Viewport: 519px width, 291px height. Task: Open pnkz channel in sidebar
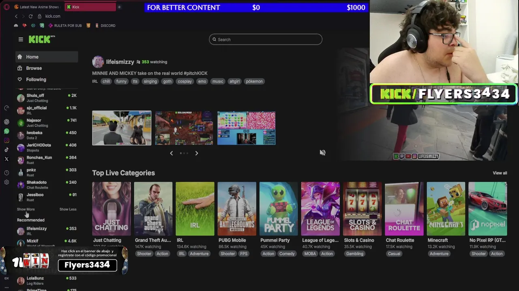(x=47, y=172)
